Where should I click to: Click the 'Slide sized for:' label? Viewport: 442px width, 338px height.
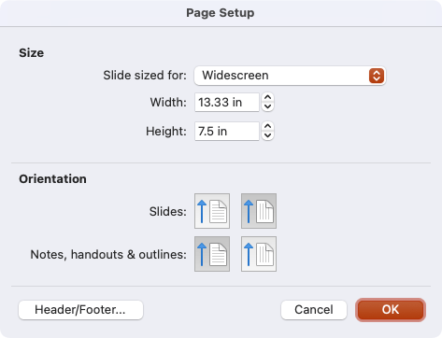point(145,76)
